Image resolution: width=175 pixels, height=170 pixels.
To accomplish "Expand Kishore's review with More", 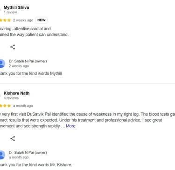I will (x=70, y=126).
